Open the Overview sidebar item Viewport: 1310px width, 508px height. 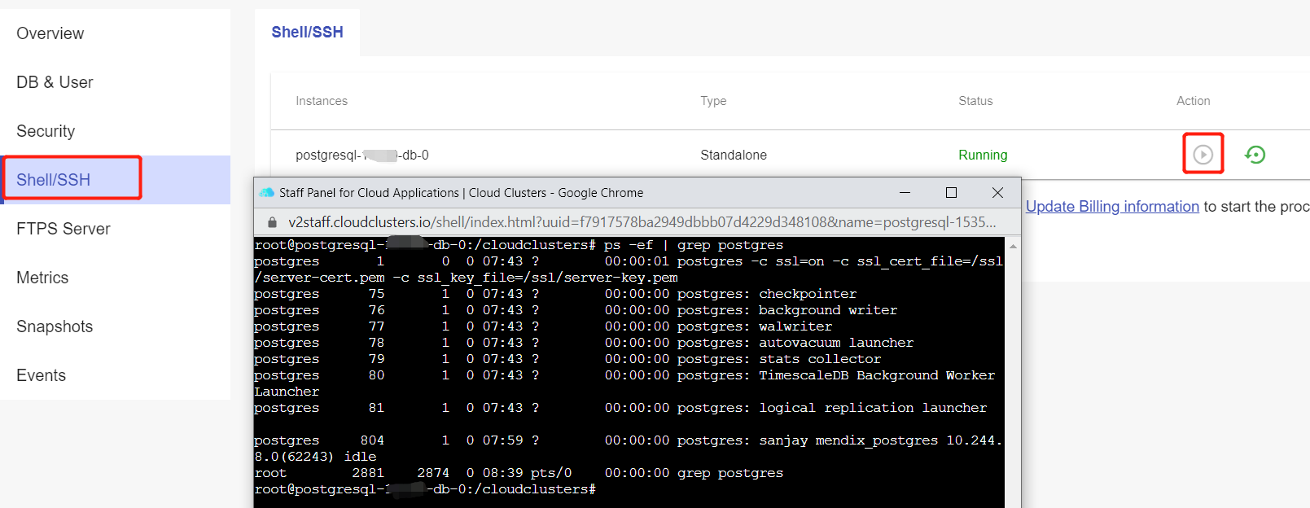pos(50,33)
